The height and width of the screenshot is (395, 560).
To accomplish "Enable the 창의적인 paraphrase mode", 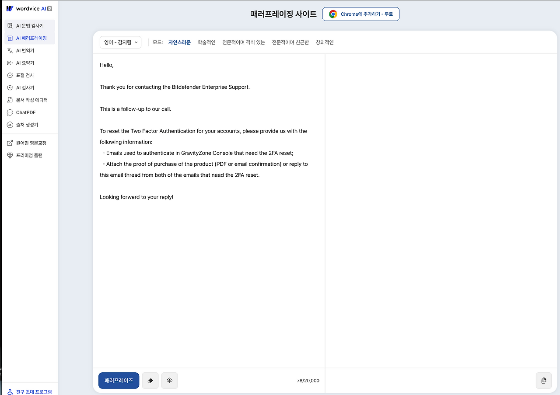I will click(x=324, y=42).
